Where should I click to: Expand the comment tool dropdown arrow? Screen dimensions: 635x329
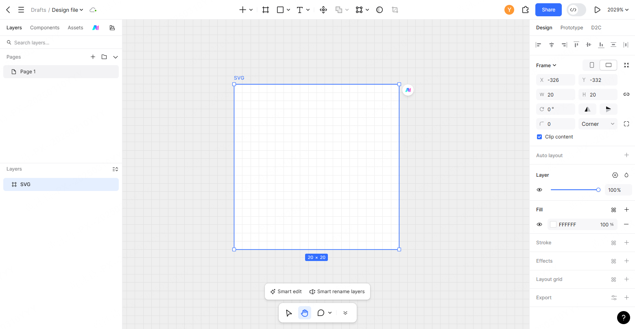[x=330, y=313]
